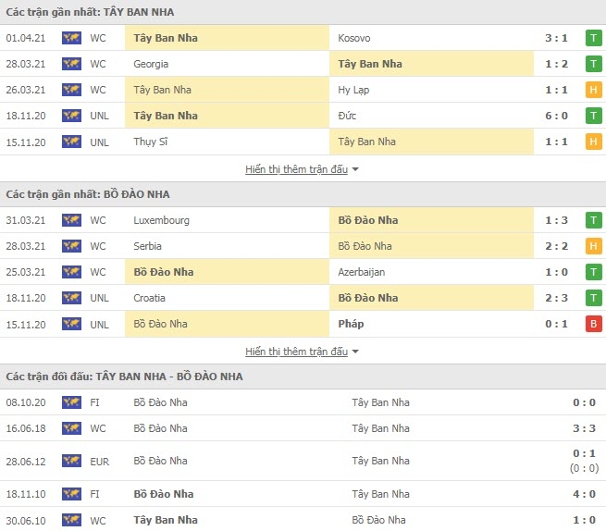Expand more Tây Ban Nha matches
Image resolution: width=606 pixels, height=531 pixels.
[x=296, y=169]
